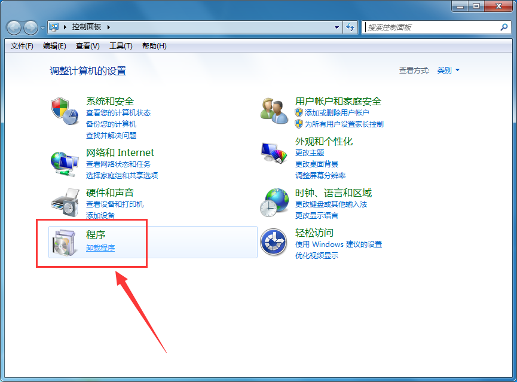Screen dimensions: 517x382
Task: Open 备份您的计算机 link
Action: (x=111, y=124)
